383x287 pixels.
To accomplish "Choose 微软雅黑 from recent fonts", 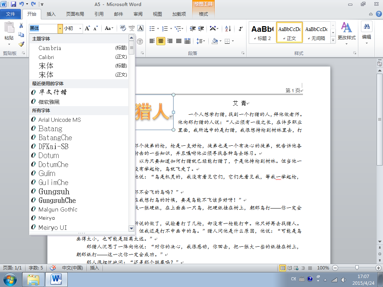I will [x=79, y=102].
